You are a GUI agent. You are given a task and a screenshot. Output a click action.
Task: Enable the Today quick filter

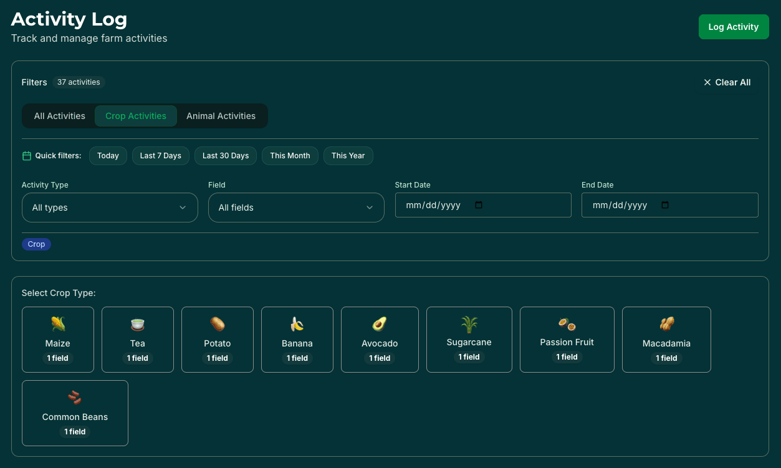coord(108,155)
